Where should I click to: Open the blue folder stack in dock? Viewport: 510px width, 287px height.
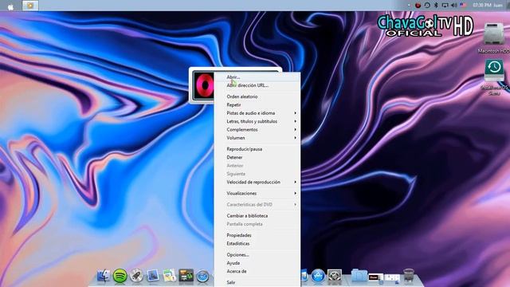pos(359,276)
